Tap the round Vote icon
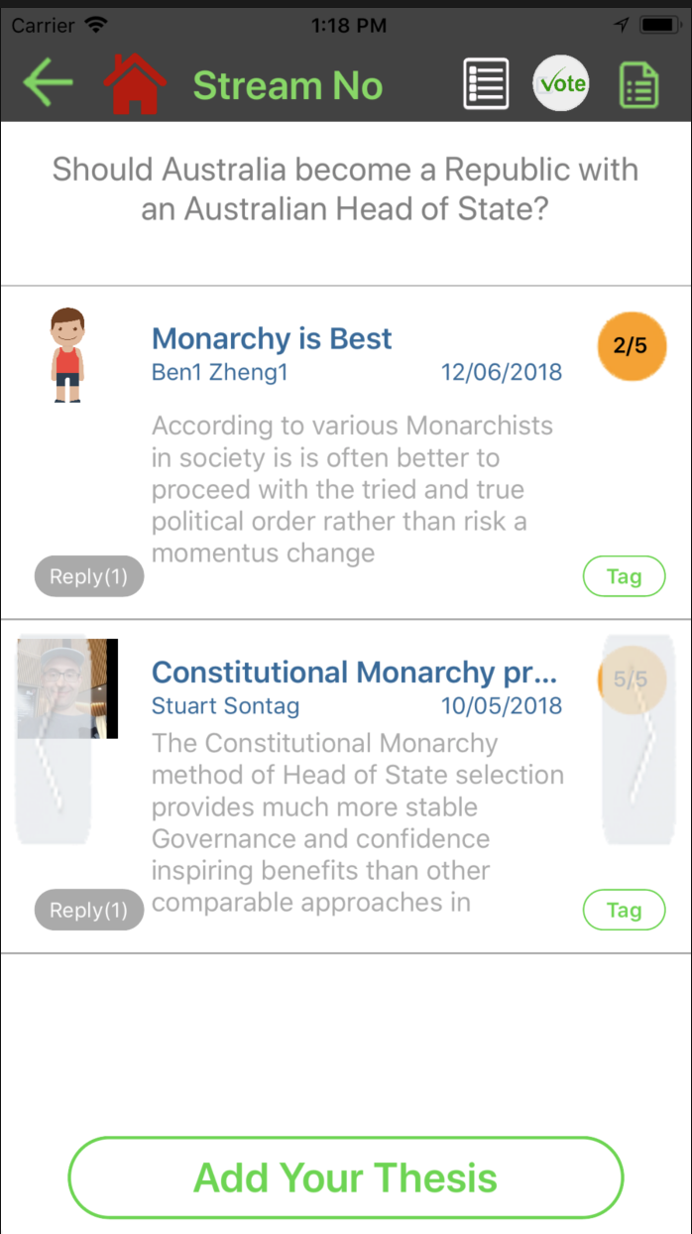Viewport: 692px width, 1234px height. (561, 84)
